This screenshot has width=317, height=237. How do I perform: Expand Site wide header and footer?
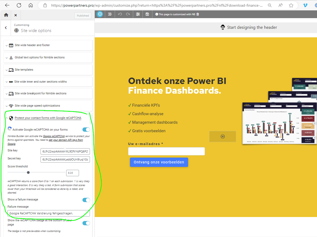(48, 45)
